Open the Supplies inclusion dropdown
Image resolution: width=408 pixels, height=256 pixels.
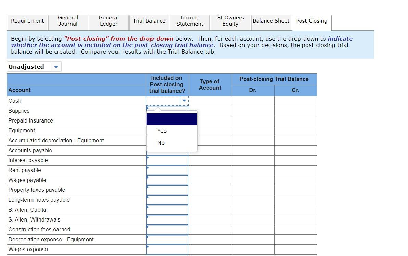167,111
